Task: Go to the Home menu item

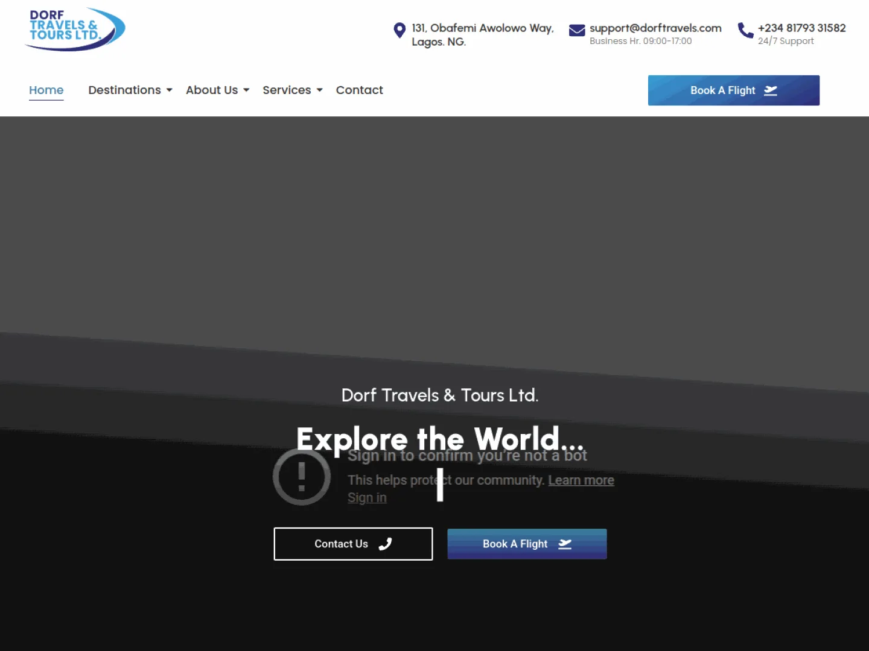Action: pyautogui.click(x=46, y=90)
